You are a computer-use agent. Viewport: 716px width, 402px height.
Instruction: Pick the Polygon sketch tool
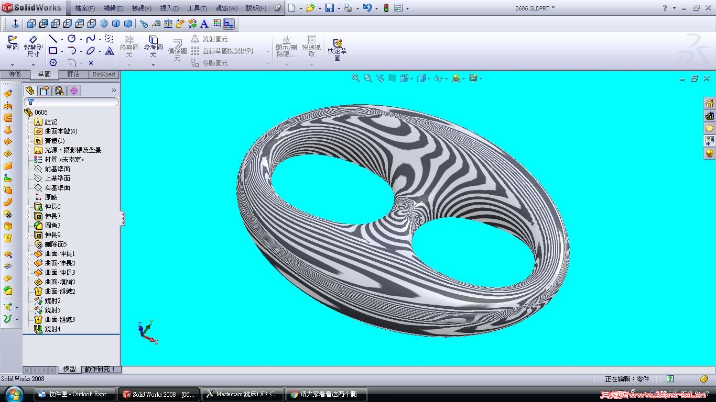pyautogui.click(x=53, y=63)
